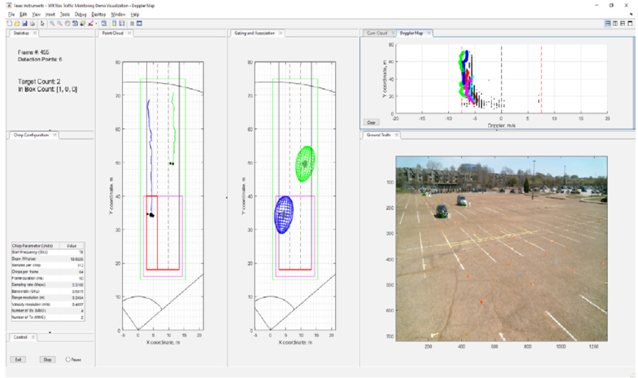The height and width of the screenshot is (378, 638).
Task: Switch to tiled grid layout icon
Action: click(608, 23)
